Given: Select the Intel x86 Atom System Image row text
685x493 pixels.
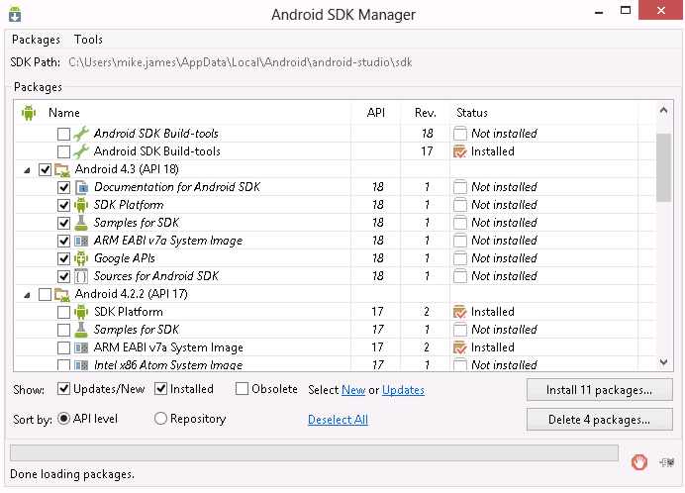Looking at the screenshot, I should (168, 365).
